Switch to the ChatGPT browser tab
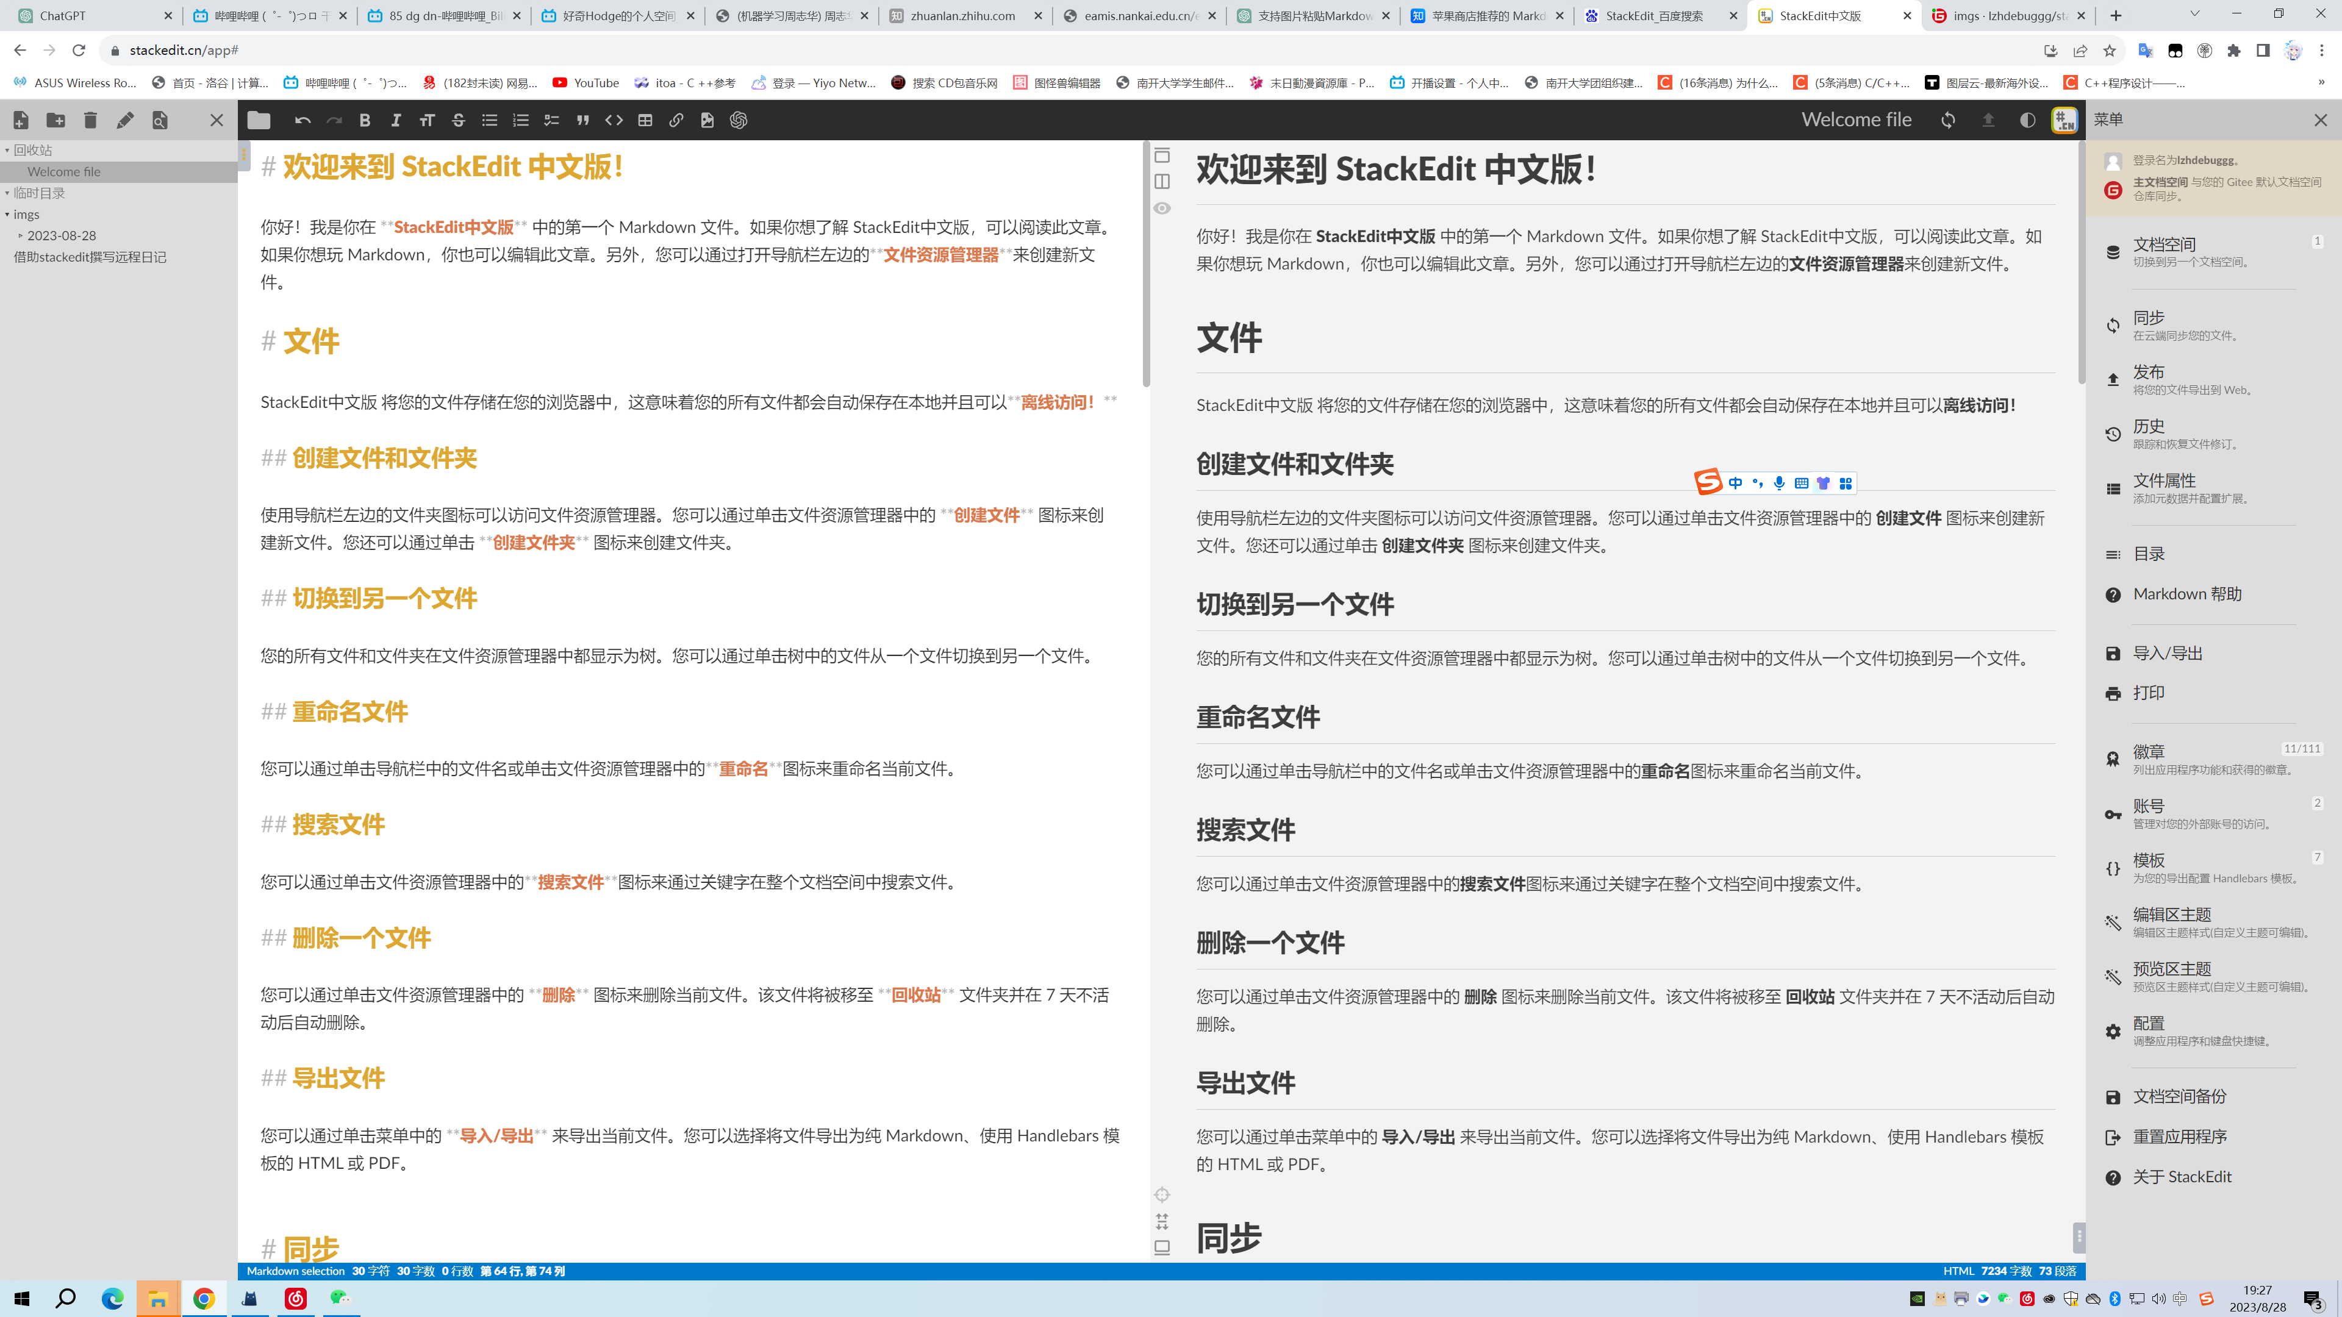This screenshot has width=2342, height=1317. point(95,15)
